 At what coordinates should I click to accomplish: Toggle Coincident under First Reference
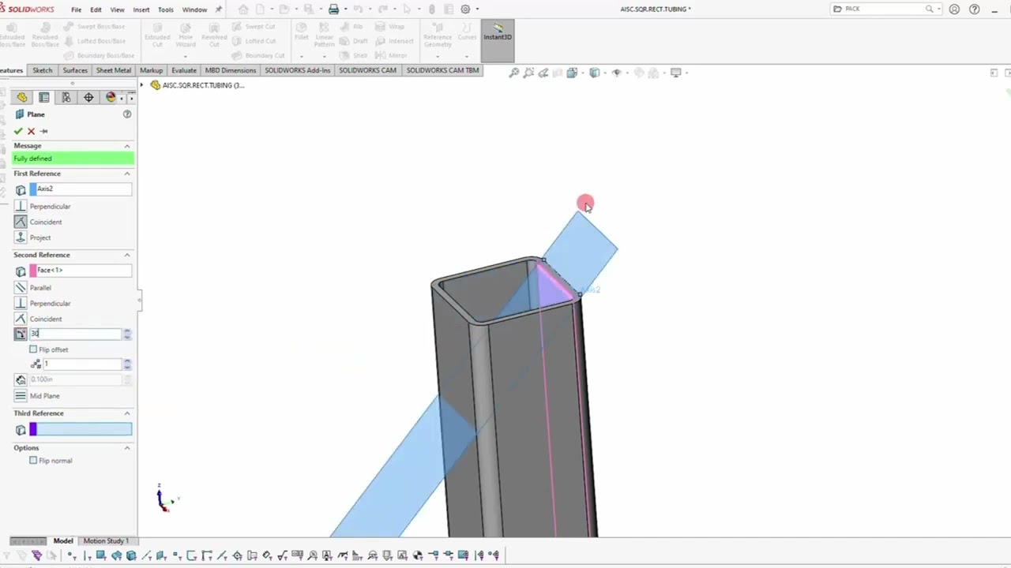[x=21, y=222]
